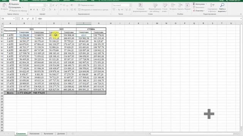Confirm the formula with the checkmark
This screenshot has height=136, width=243.
coord(28,19)
